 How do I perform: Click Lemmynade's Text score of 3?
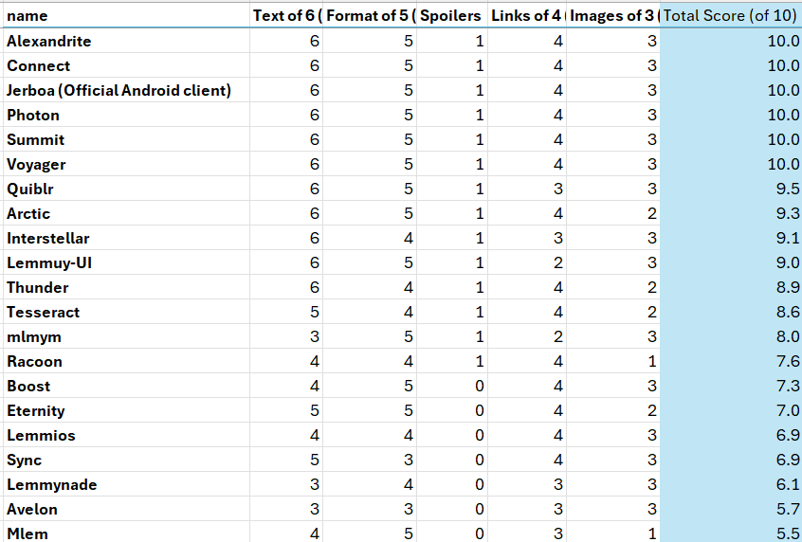coord(286,484)
